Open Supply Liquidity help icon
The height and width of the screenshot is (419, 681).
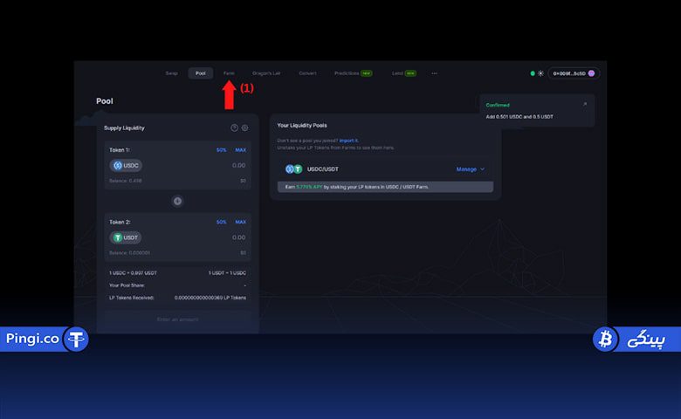[x=234, y=127]
